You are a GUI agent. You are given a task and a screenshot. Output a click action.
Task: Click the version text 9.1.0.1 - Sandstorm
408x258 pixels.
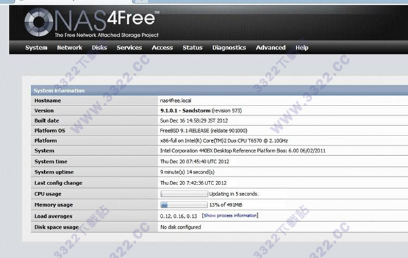[x=185, y=110]
